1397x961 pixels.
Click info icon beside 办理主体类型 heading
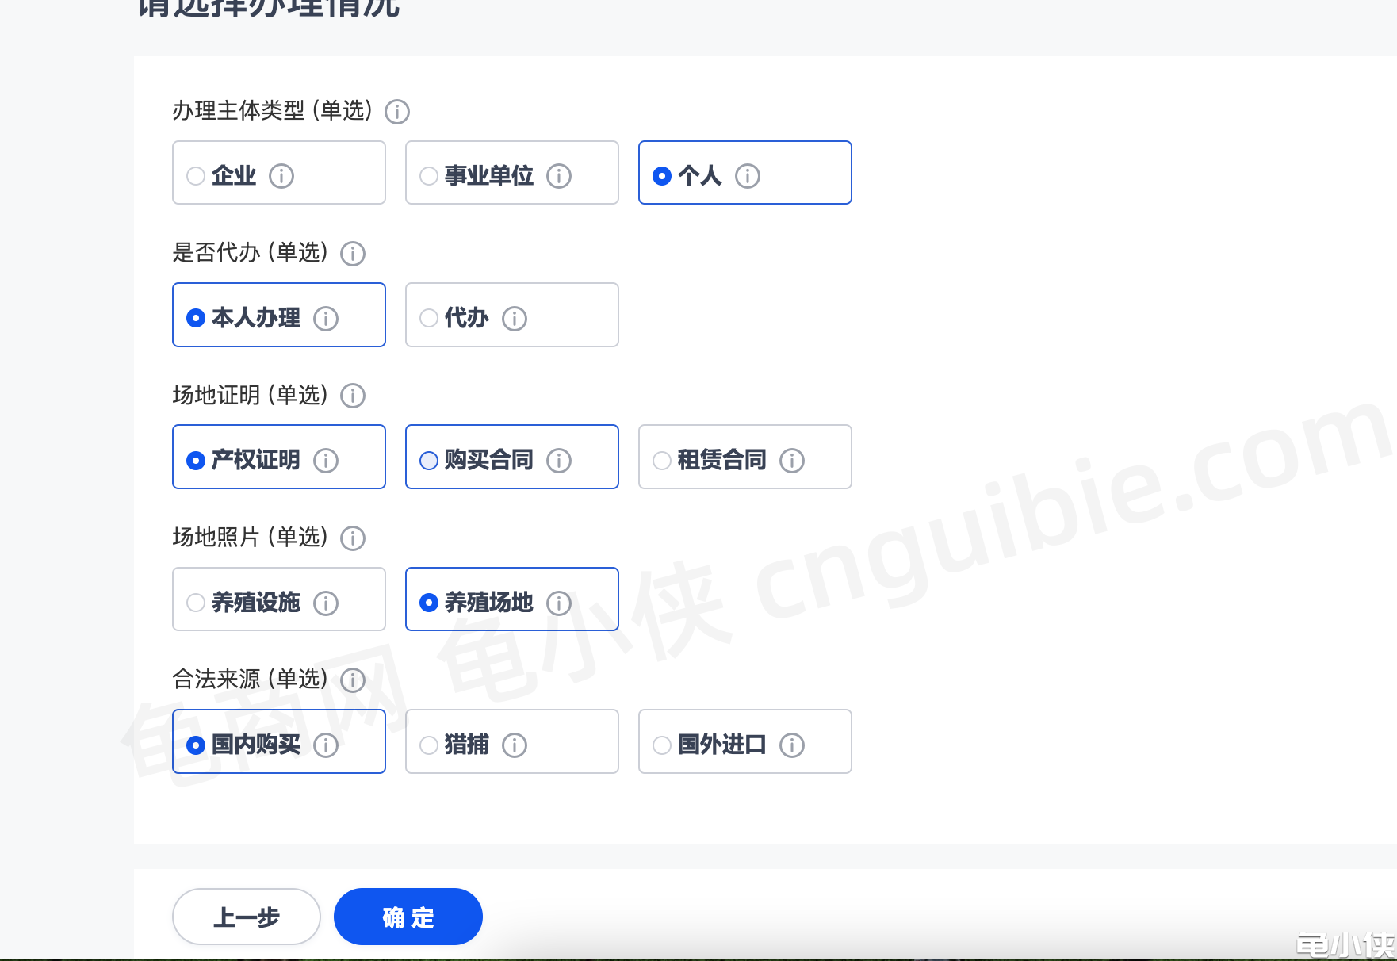click(397, 112)
